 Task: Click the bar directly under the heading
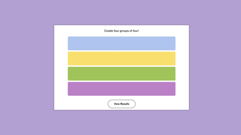(121, 43)
